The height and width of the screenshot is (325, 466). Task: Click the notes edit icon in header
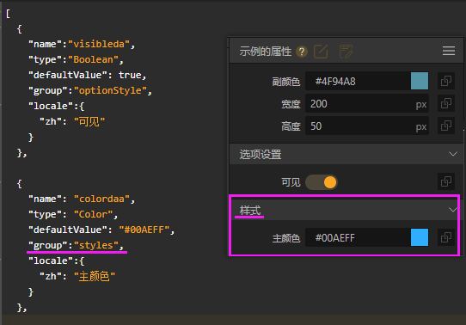coord(346,52)
